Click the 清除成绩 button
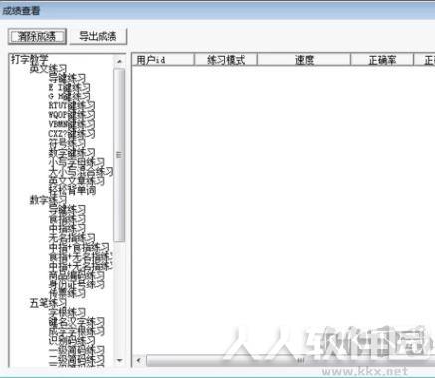The width and height of the screenshot is (435, 378). (x=37, y=36)
